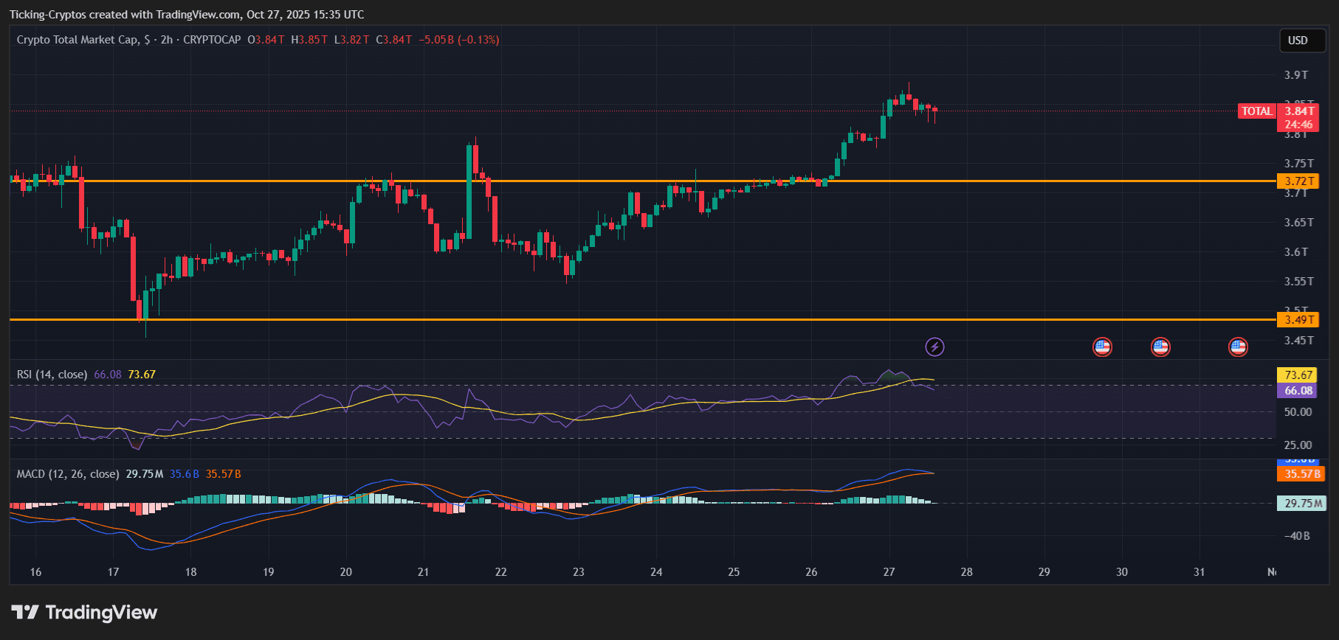Select the RSI (14, close) indicator legend
The height and width of the screenshot is (640, 1339).
pos(52,375)
